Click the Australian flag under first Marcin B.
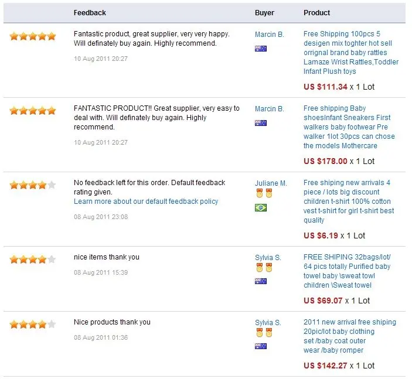 click(x=261, y=49)
